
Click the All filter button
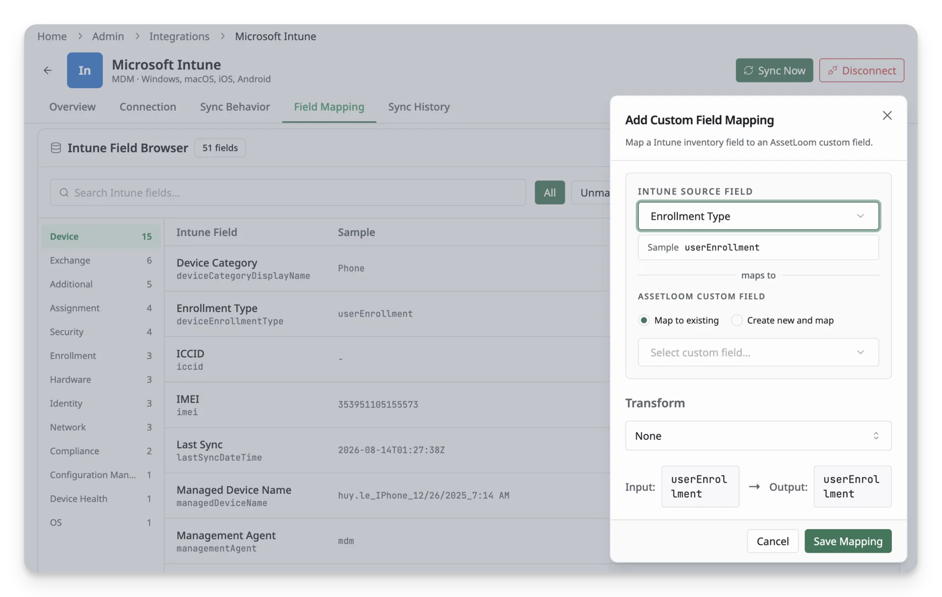(549, 192)
